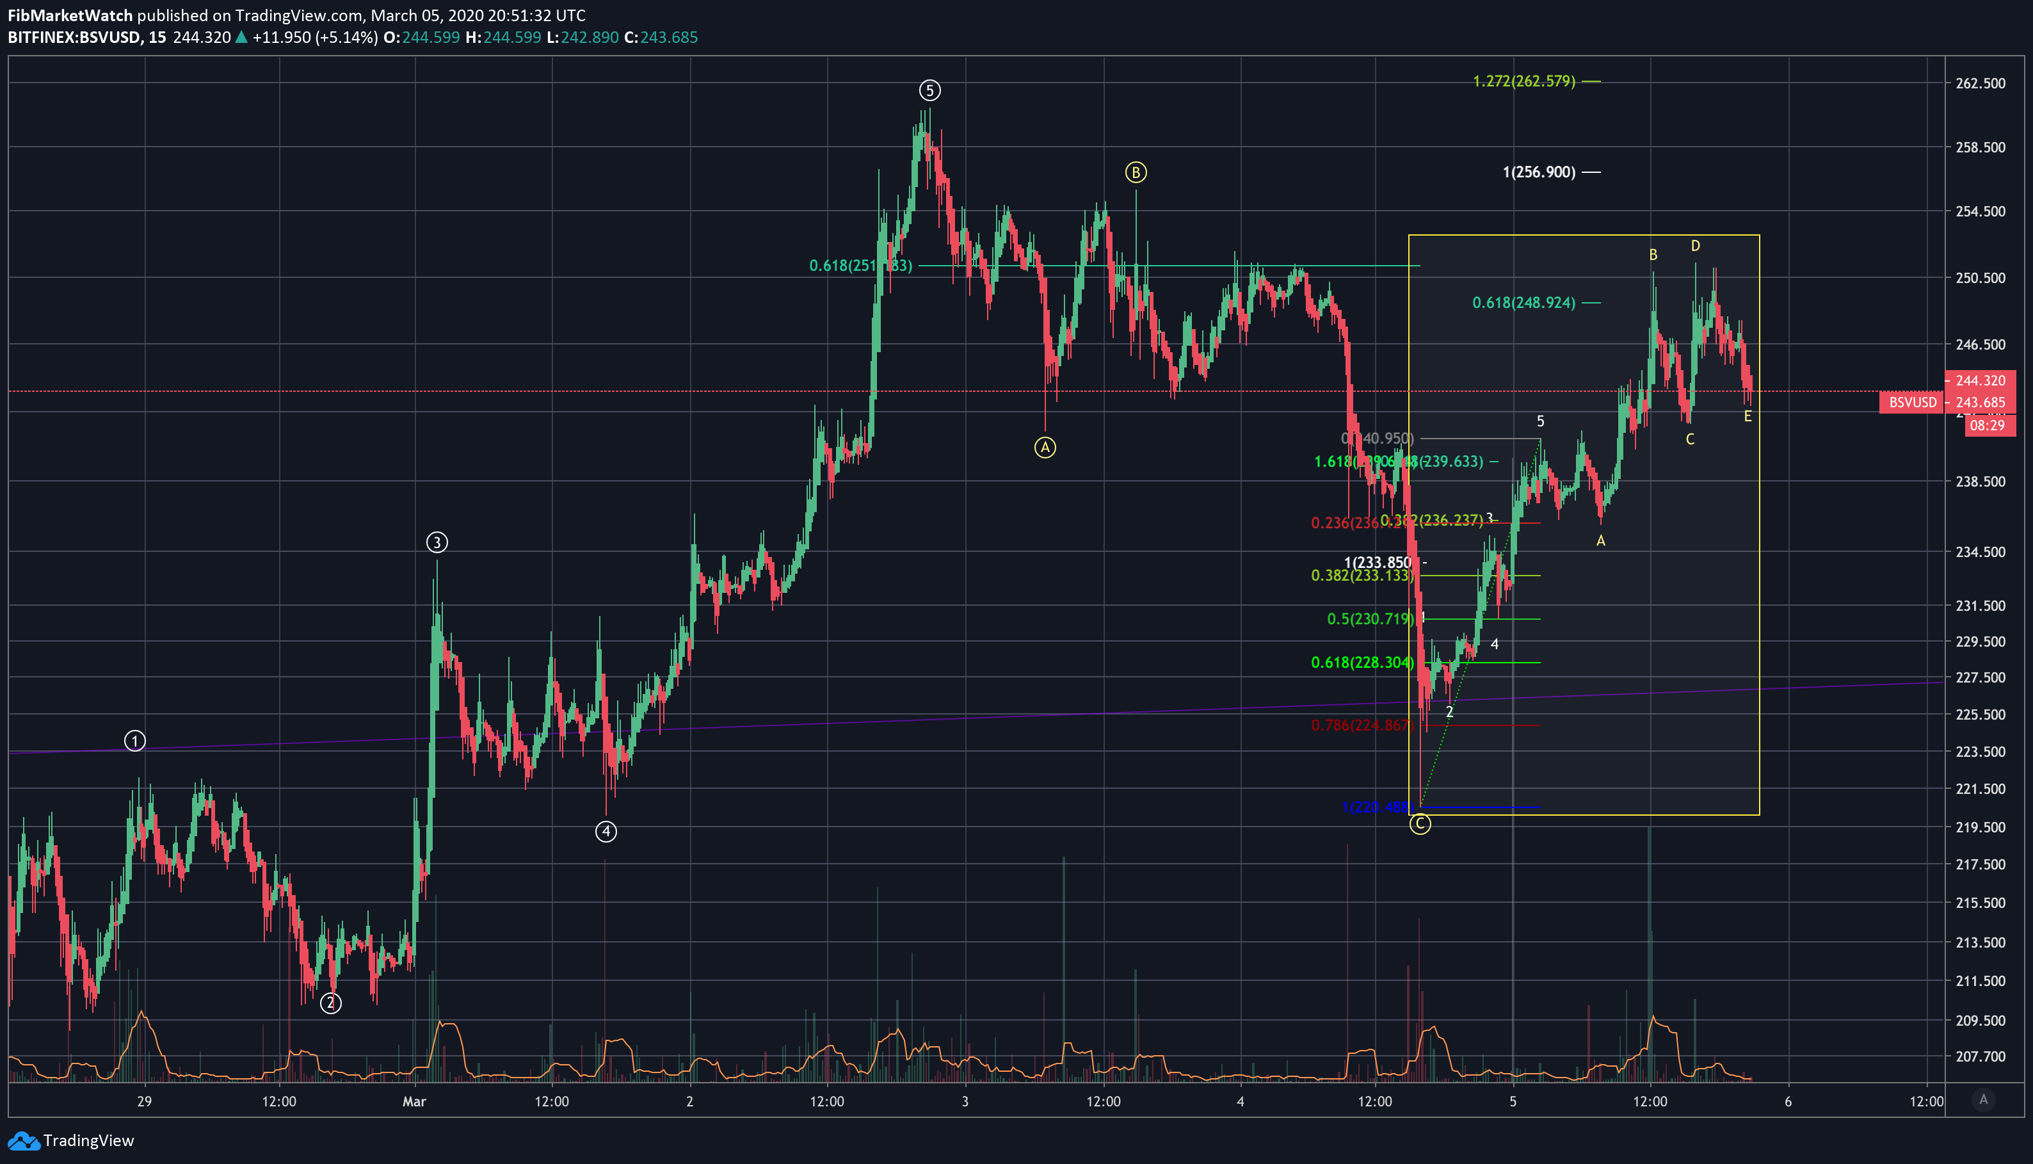Click the green price change arrow

point(241,38)
